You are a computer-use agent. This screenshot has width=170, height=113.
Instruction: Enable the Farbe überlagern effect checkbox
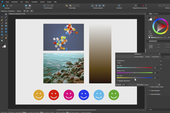(x=150, y=90)
